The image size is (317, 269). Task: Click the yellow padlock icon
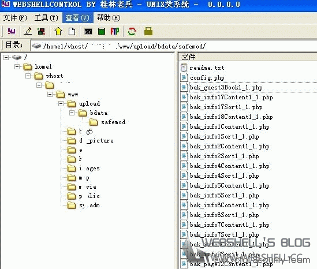(x=148, y=32)
